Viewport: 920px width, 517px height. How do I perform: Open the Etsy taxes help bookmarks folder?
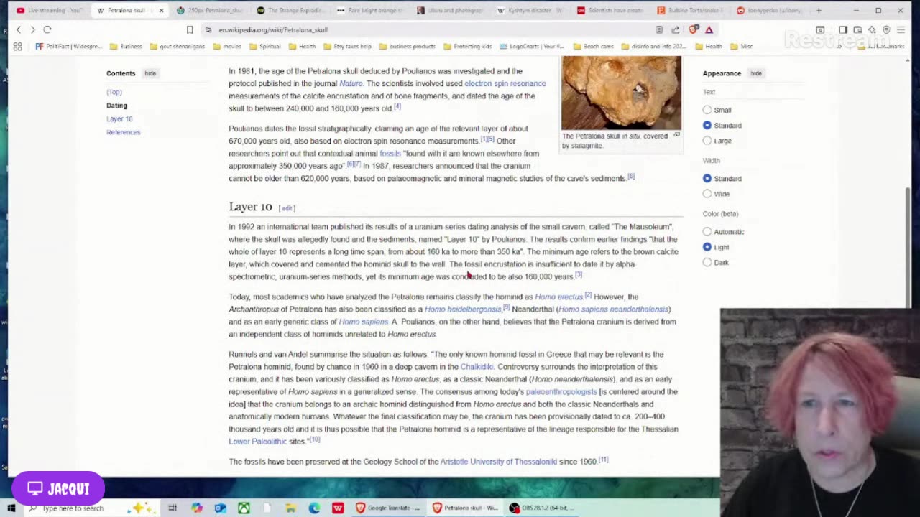click(347, 46)
